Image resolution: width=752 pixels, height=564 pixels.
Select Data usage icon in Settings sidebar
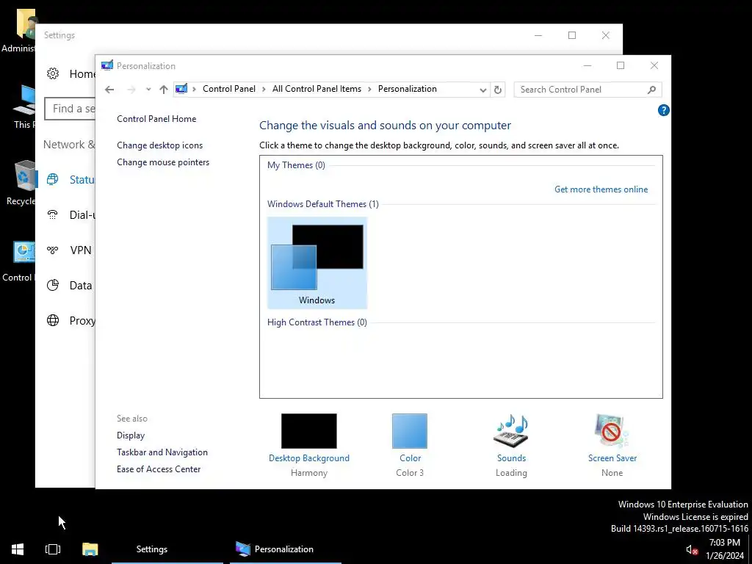pyautogui.click(x=53, y=286)
